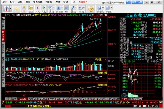Go back with the yellow left arrow

[x=16, y=9]
